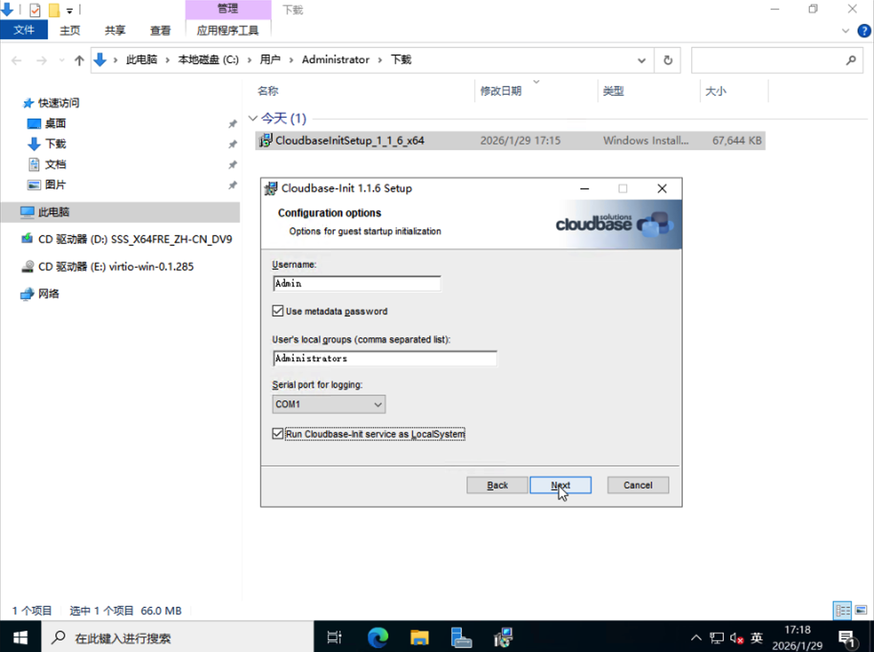Collapse the 今天 (1) file group

[x=253, y=118]
